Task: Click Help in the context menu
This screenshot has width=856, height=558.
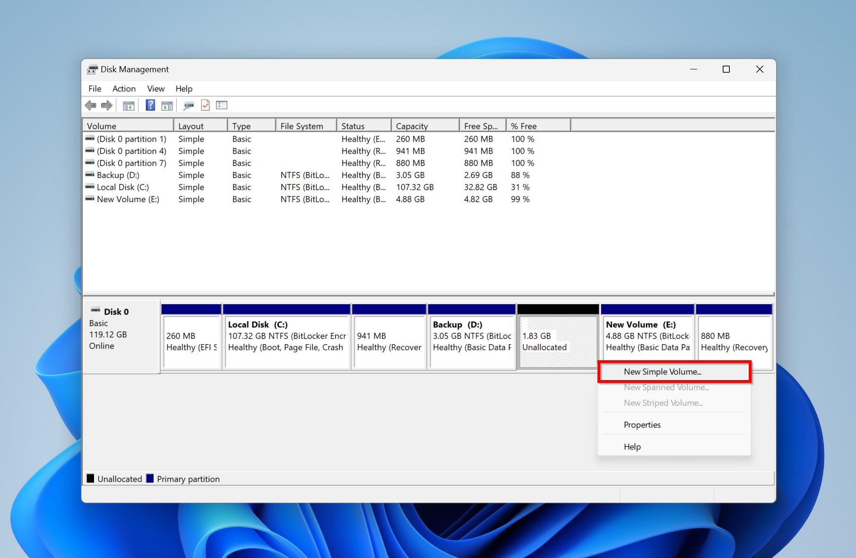Action: pyautogui.click(x=632, y=447)
